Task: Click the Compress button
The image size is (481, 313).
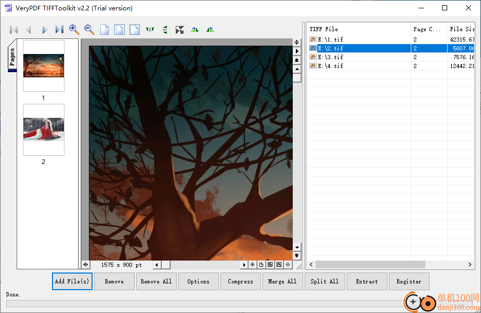Action: click(240, 281)
